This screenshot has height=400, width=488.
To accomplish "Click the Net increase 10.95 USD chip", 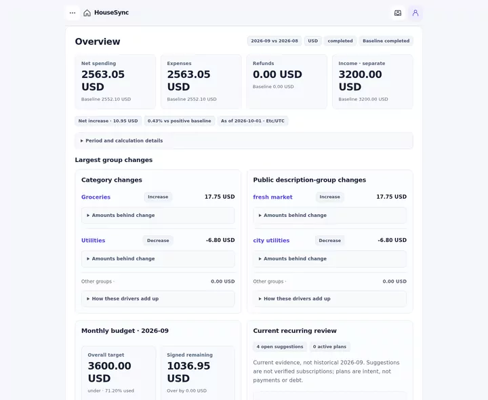I will point(108,121).
